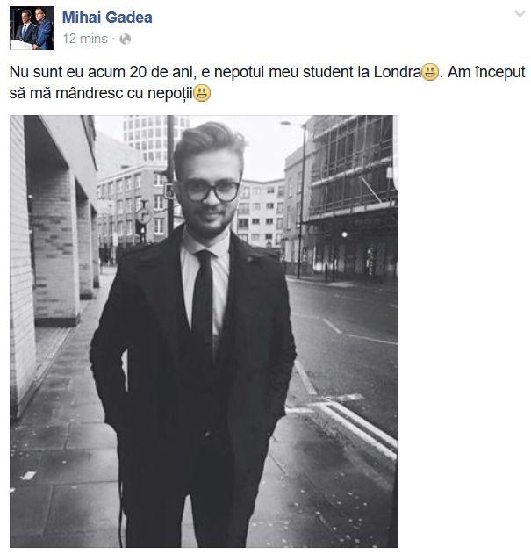Click the post text starting "Nu sunt eu"
Image resolution: width=531 pixels, height=554 pixels.
tap(268, 83)
